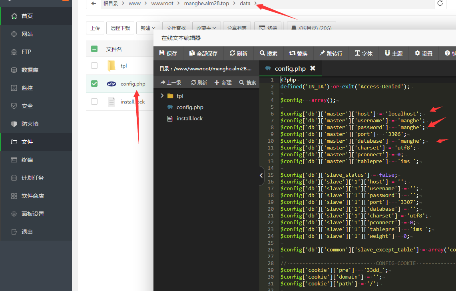
Task: Select install.lock in editor file tree
Action: pyautogui.click(x=189, y=118)
